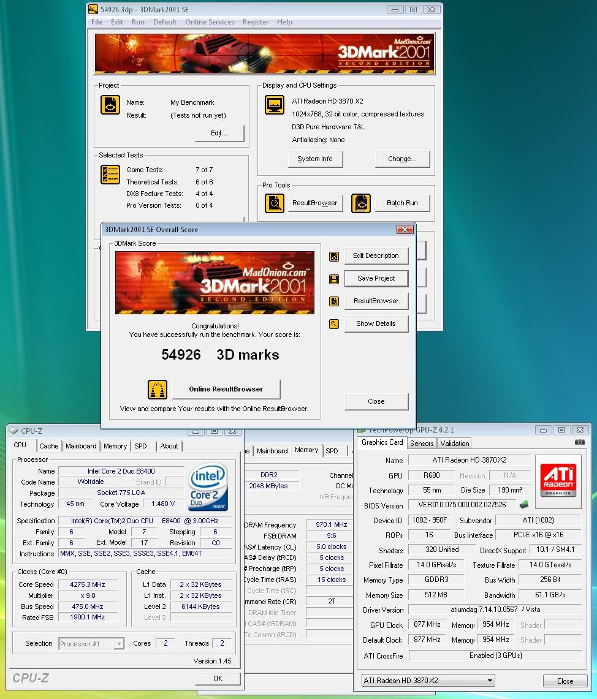Click the Driver Version field in GPU-Z
597x699 pixels.
click(495, 610)
